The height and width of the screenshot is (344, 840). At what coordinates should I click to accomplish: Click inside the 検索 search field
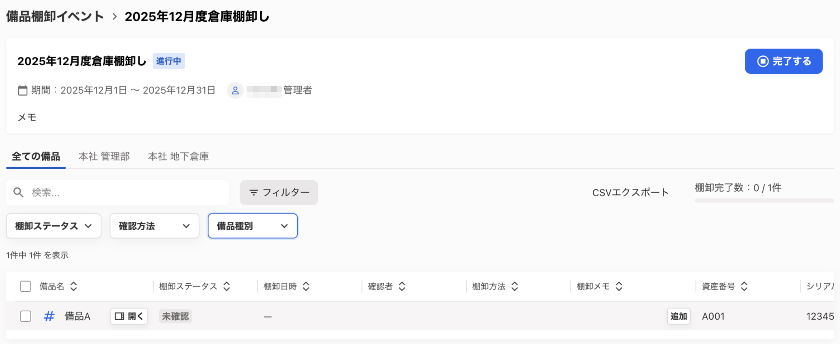click(x=114, y=193)
